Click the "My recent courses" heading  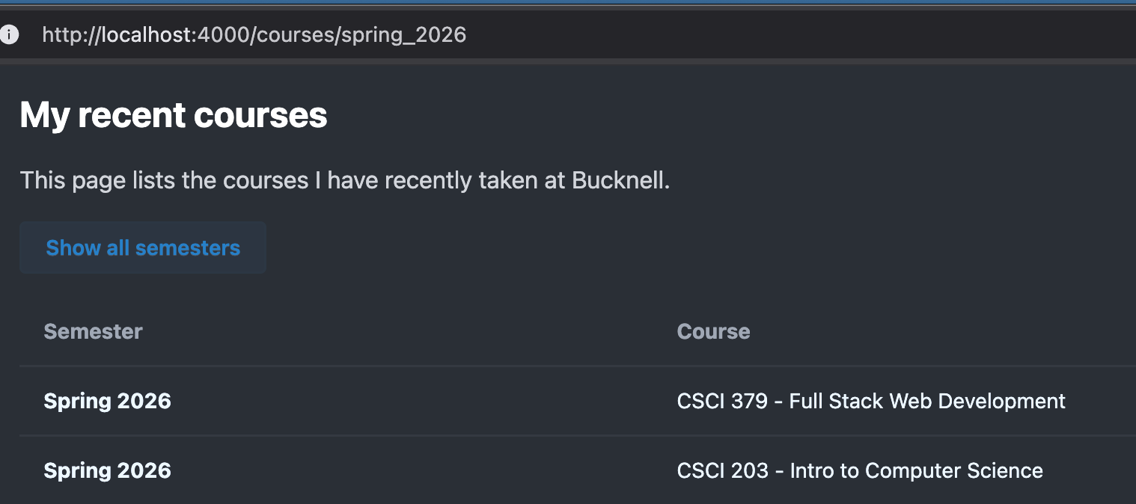pos(174,115)
